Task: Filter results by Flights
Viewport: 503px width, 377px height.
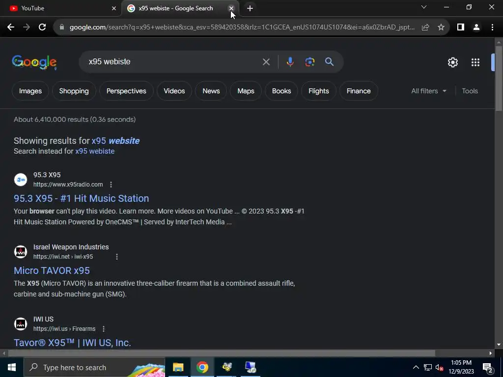Action: 318,91
